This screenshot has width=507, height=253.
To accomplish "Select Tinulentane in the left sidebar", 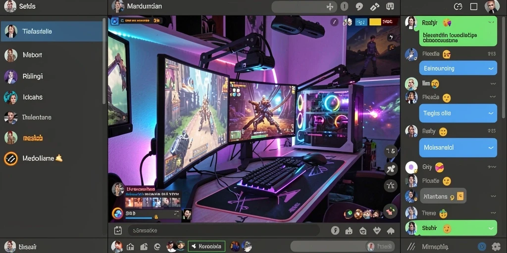I will point(37,117).
